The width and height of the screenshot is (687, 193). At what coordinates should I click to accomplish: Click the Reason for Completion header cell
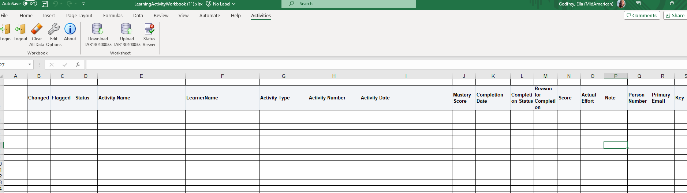[x=545, y=98]
